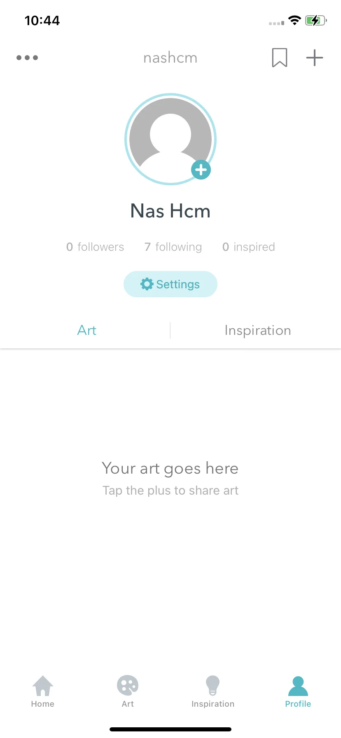341x738 pixels.
Task: Select the Profile person icon
Action: point(298,686)
